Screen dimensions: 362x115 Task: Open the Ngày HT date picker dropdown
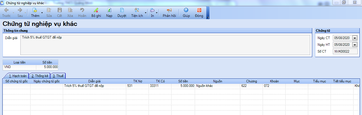(355, 44)
